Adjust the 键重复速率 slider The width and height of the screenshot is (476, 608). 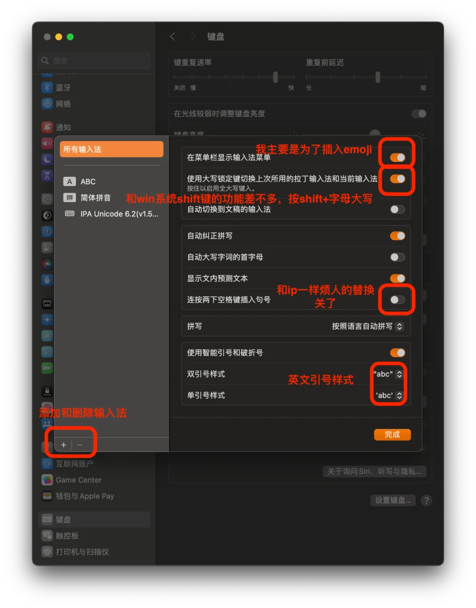(x=275, y=77)
